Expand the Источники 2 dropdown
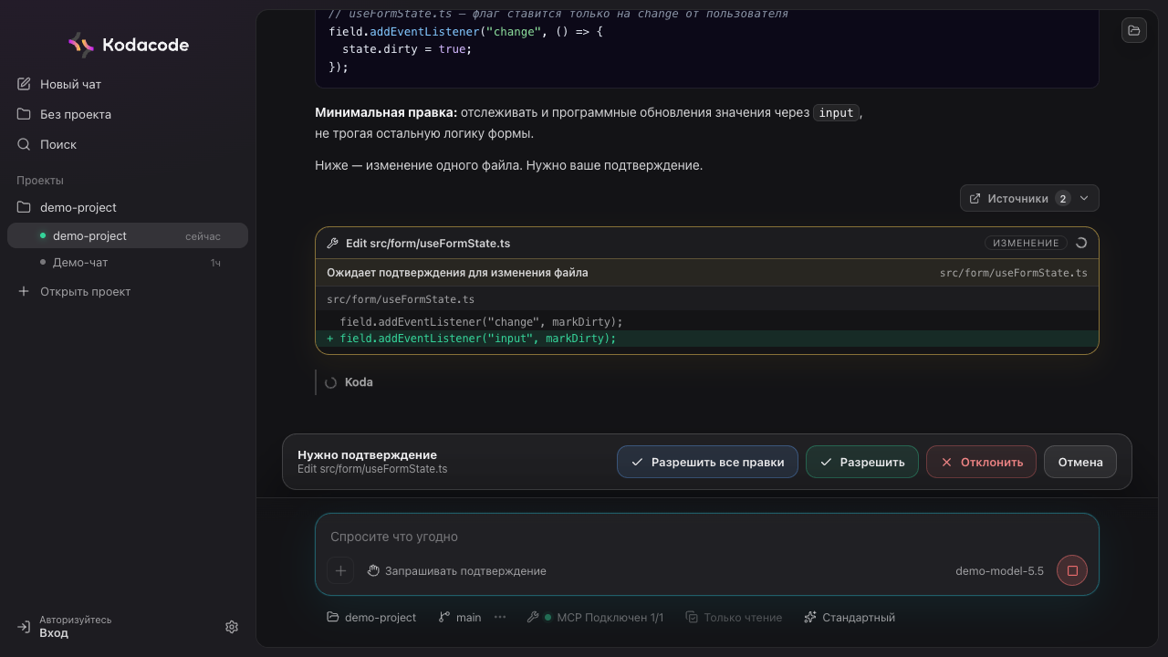This screenshot has height=657, width=1168. pos(1029,198)
